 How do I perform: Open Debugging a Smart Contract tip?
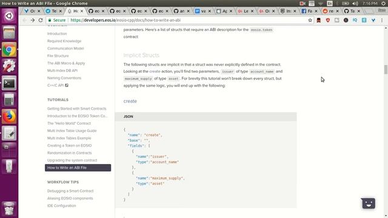[70, 191]
